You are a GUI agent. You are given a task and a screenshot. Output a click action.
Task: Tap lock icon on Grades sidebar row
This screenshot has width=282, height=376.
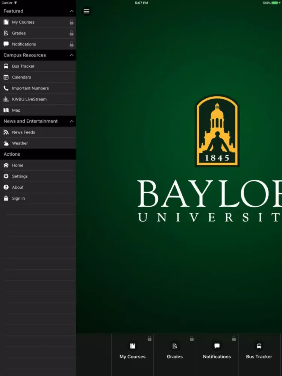[71, 33]
